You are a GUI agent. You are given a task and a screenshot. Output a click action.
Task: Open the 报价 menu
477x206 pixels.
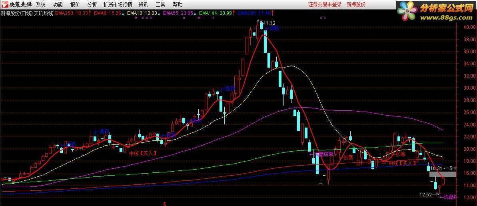(75, 4)
